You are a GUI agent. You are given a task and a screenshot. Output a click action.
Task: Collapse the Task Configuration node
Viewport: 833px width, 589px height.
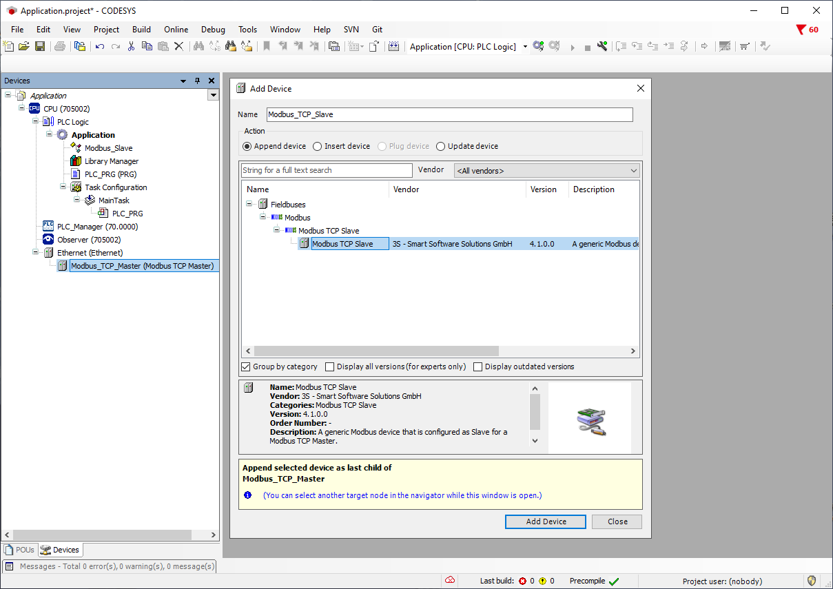63,187
